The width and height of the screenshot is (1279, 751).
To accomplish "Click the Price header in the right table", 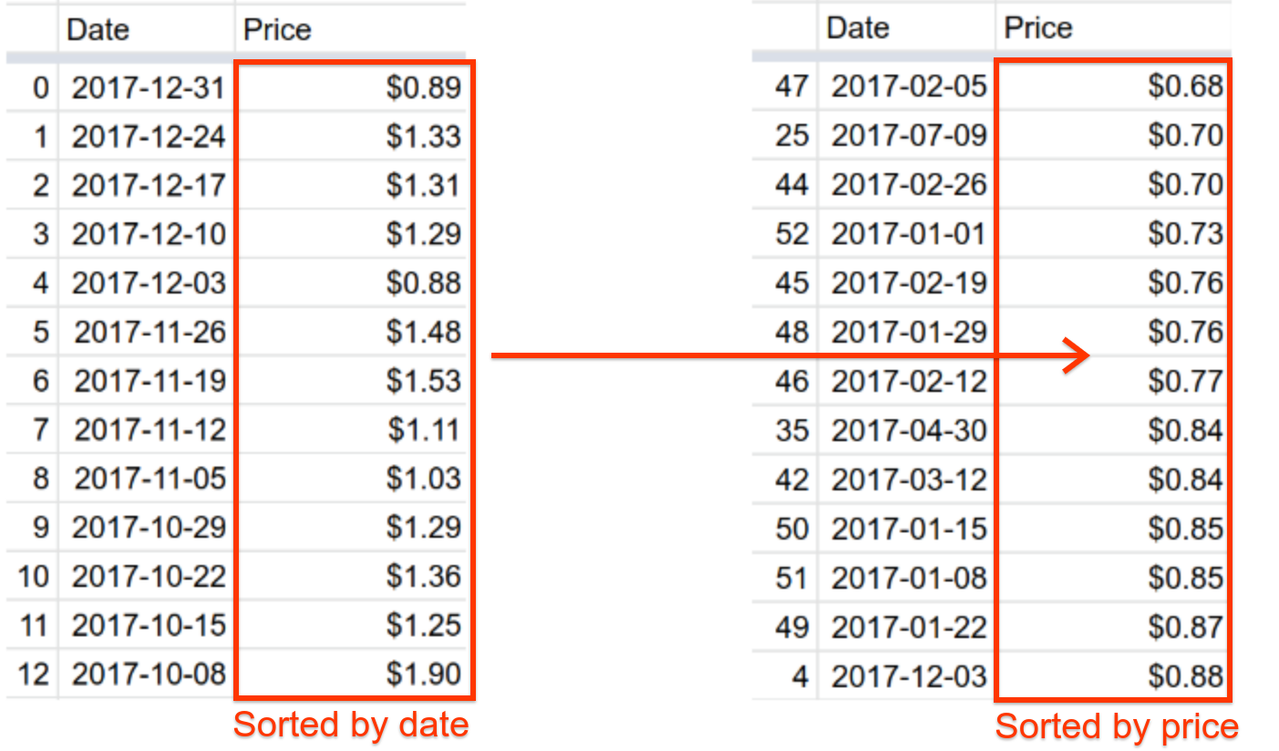I will point(1037,28).
